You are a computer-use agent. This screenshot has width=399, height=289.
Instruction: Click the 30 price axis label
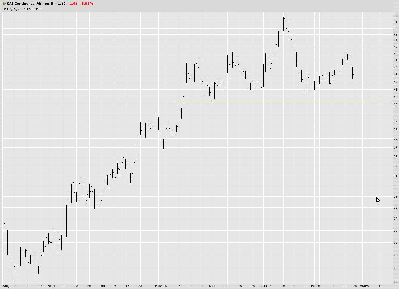(395, 186)
